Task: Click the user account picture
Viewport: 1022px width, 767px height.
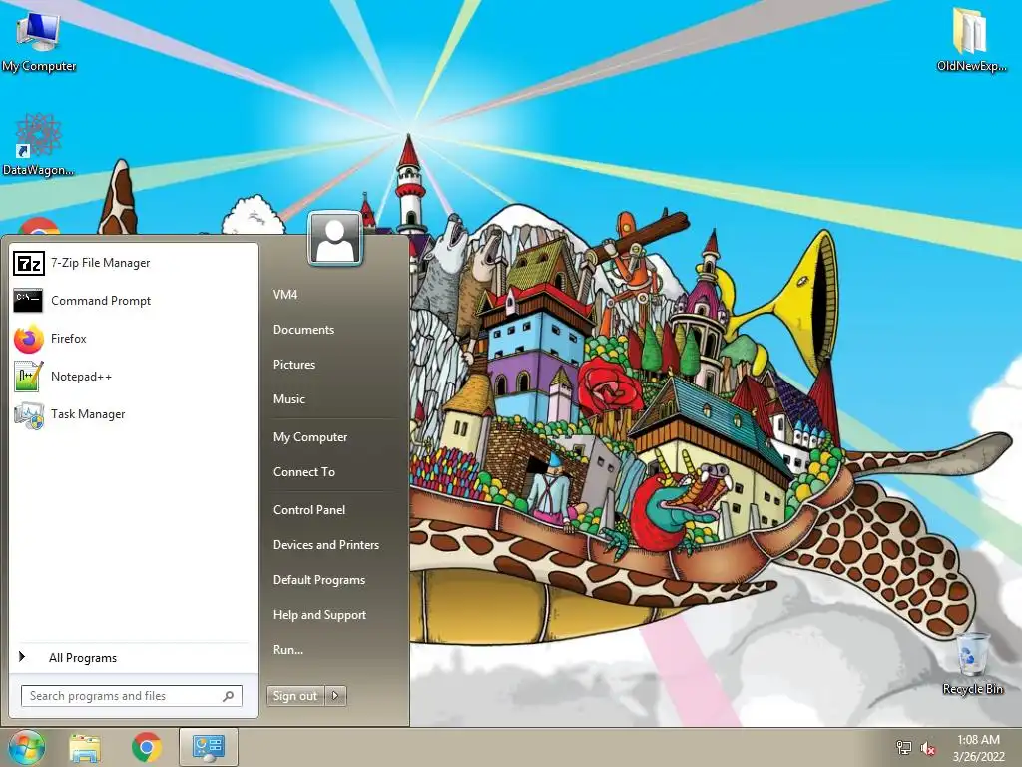Action: pyautogui.click(x=335, y=238)
